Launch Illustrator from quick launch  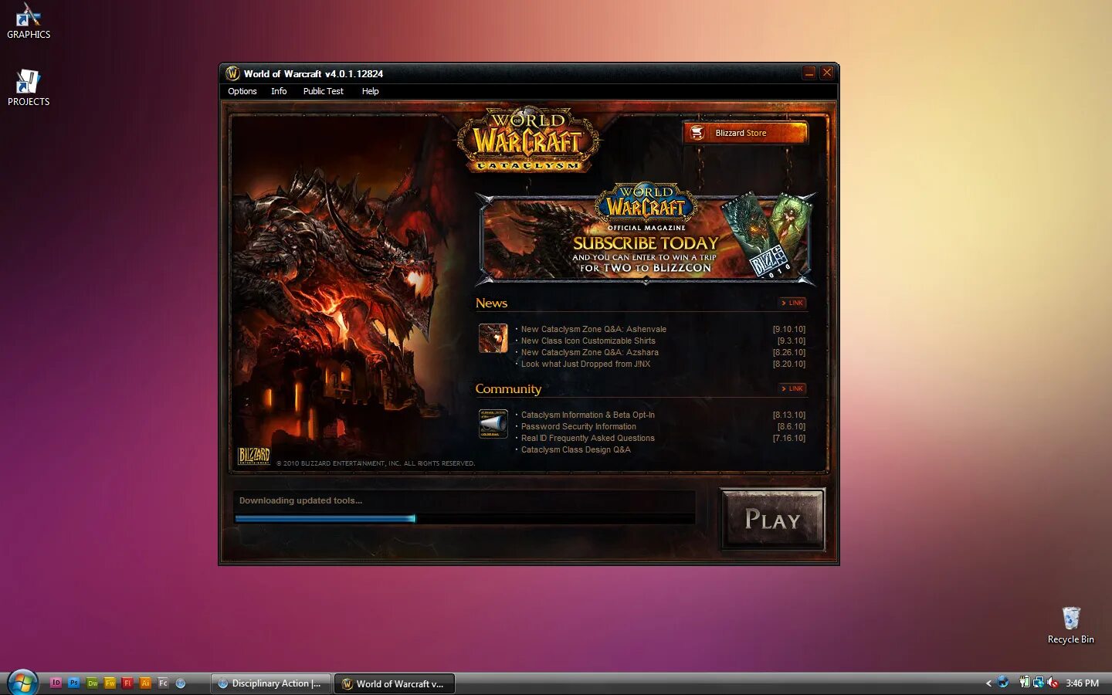coord(145,683)
